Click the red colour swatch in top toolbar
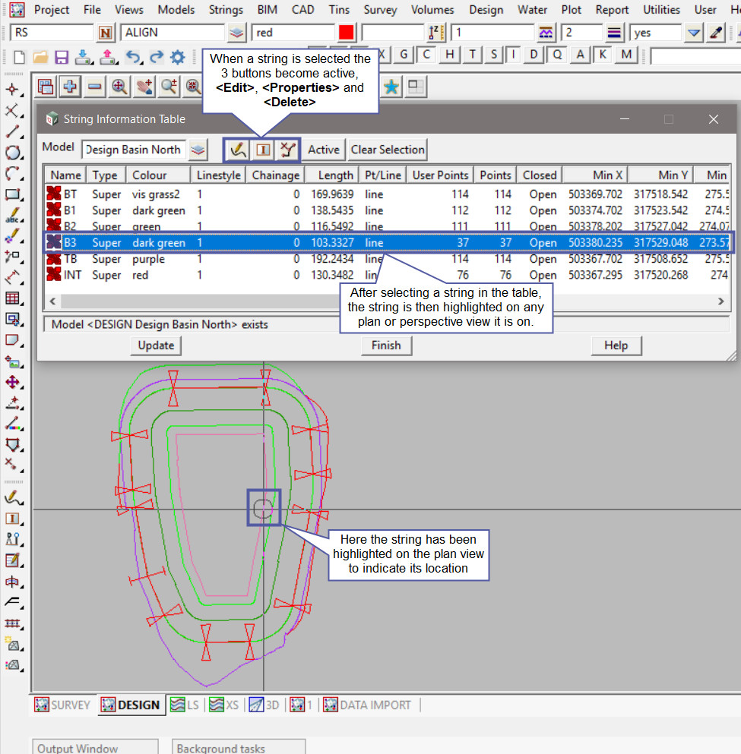Image resolution: width=741 pixels, height=754 pixels. (347, 33)
